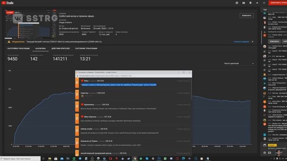This screenshot has width=287, height=161.
Task: Click the orange icon beside the 1 000 RUB donation
Action: (x=77, y=94)
